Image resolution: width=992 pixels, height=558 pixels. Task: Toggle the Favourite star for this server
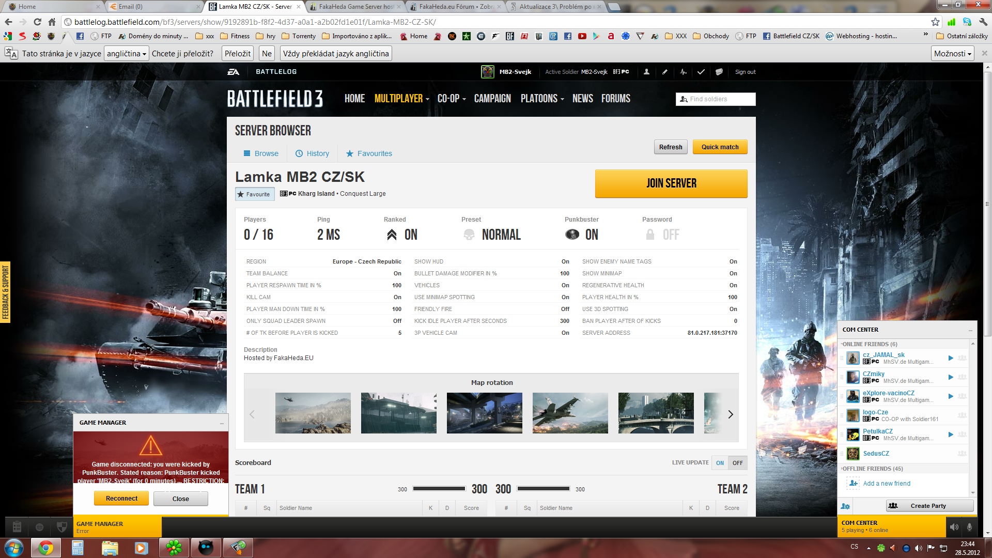255,194
